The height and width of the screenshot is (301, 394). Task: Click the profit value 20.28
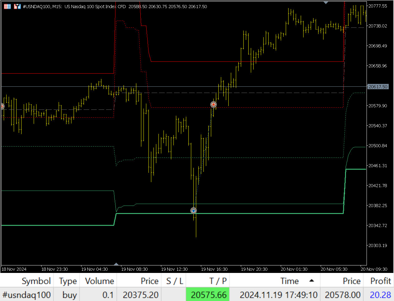click(x=380, y=295)
